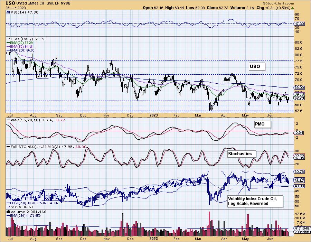Click the USO annotation box on price chart
311x242 pixels.
[257, 66]
